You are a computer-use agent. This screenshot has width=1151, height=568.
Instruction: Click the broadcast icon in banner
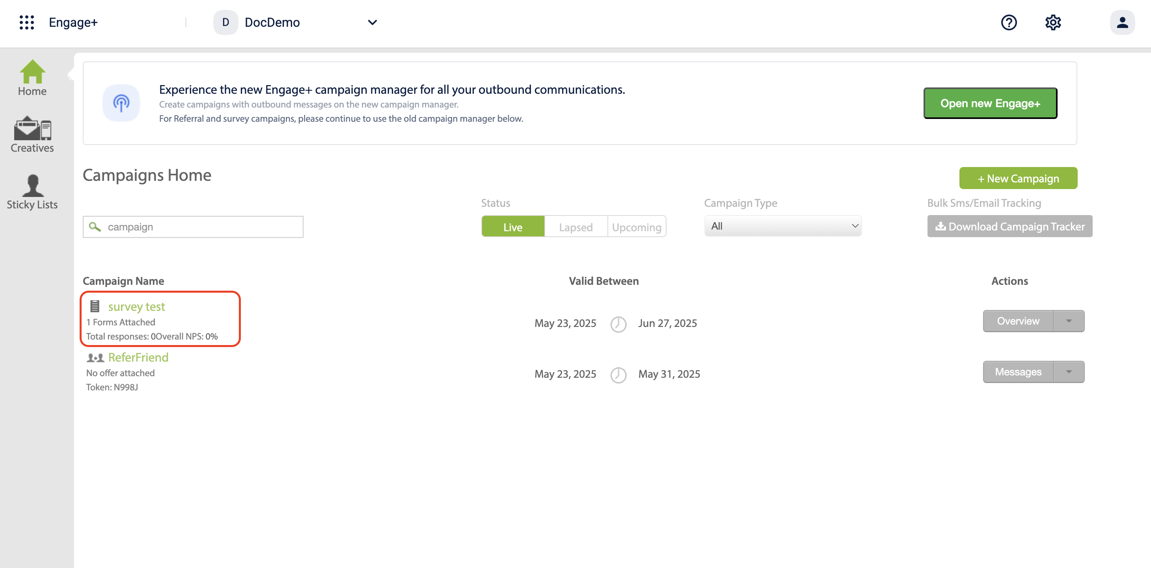click(x=121, y=103)
